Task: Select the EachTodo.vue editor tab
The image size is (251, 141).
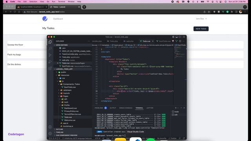Action: pyautogui.click(x=163, y=41)
